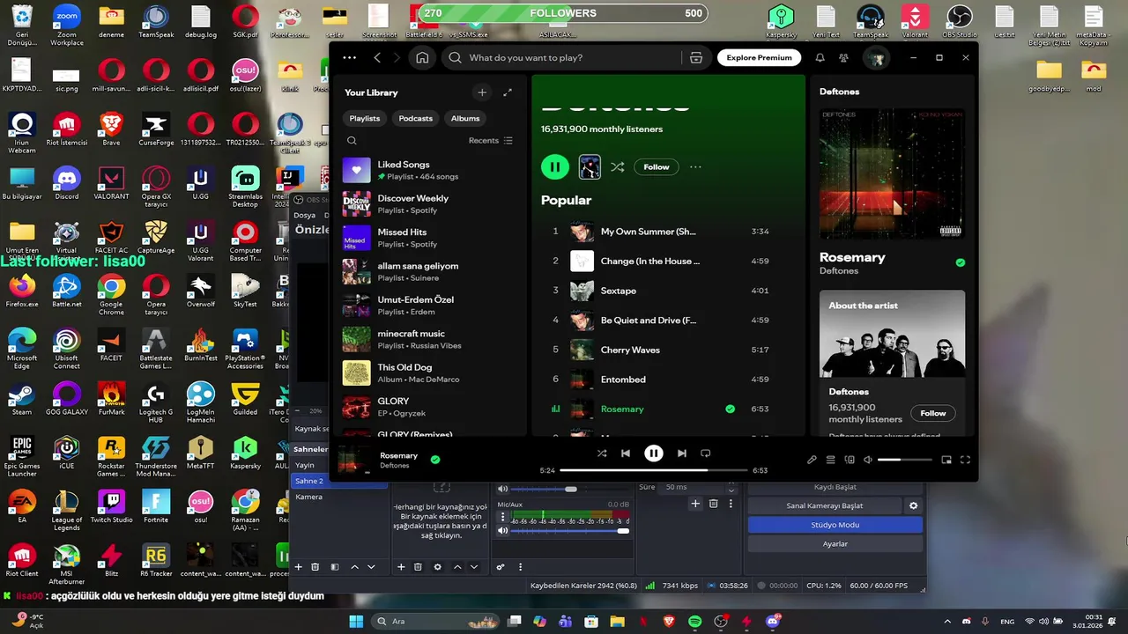
Task: Expand Your Library to full view
Action: tap(508, 92)
